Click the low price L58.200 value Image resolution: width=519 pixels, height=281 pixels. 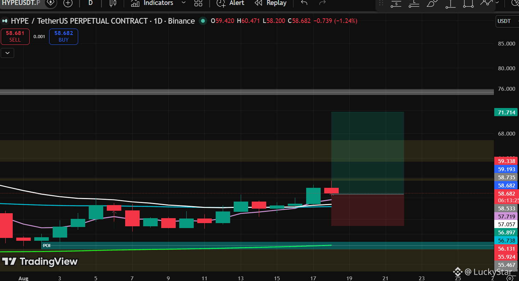coord(274,21)
